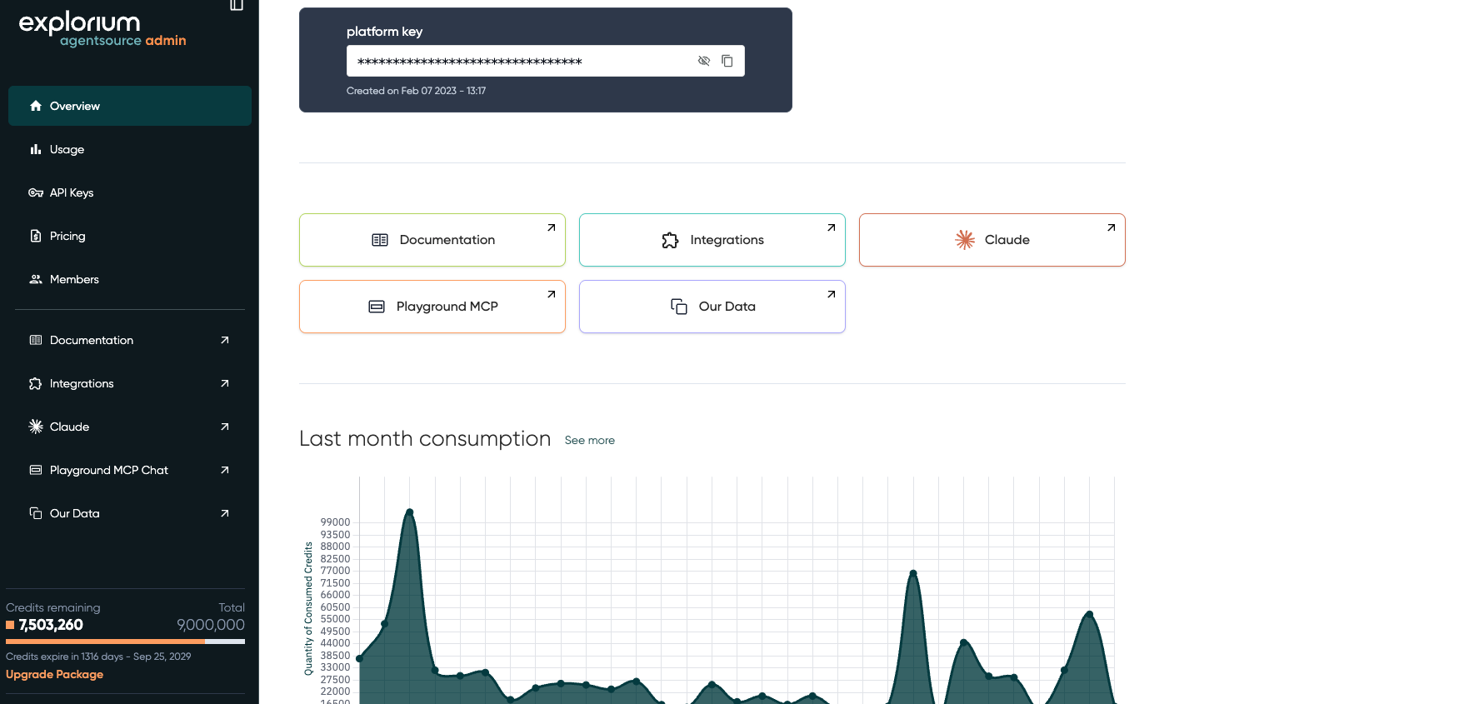Go to API Keys in sidebar
Image resolution: width=1464 pixels, height=704 pixels.
pyautogui.click(x=71, y=193)
